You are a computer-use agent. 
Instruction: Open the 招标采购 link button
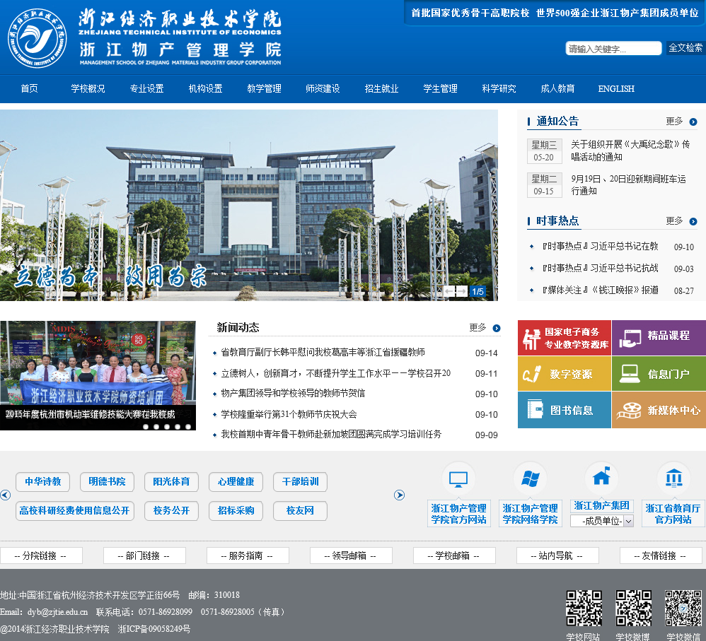tap(236, 511)
